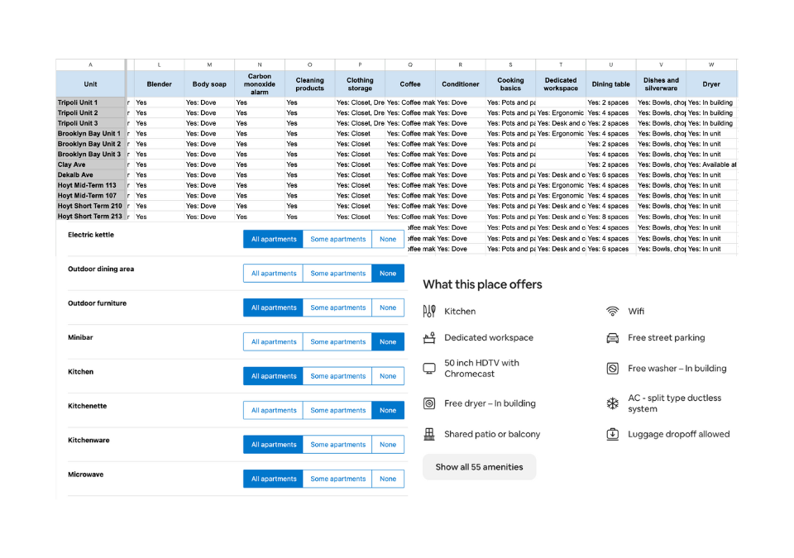Click the Wifi amenity icon
Image resolution: width=794 pixels, height=558 pixels.
612,312
